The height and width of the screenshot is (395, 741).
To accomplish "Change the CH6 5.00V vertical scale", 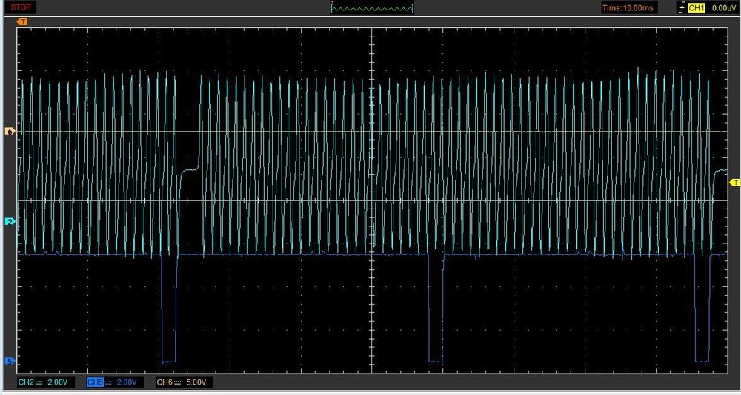I will click(198, 382).
